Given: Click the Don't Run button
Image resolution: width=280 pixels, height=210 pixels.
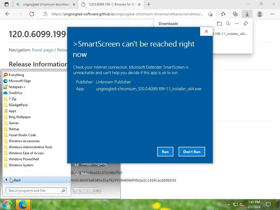Looking at the screenshot, I should pyautogui.click(x=192, y=151).
